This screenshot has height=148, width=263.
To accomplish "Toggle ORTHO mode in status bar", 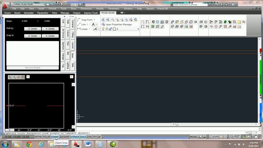I will (38, 137).
